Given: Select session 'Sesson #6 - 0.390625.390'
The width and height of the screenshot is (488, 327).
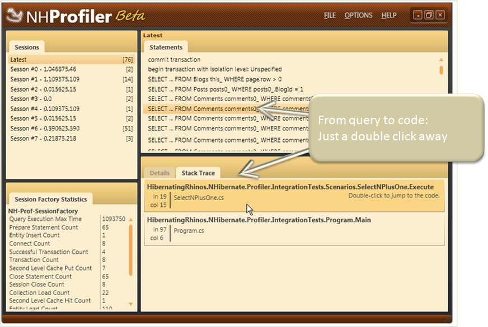Looking at the screenshot, I should [x=72, y=129].
